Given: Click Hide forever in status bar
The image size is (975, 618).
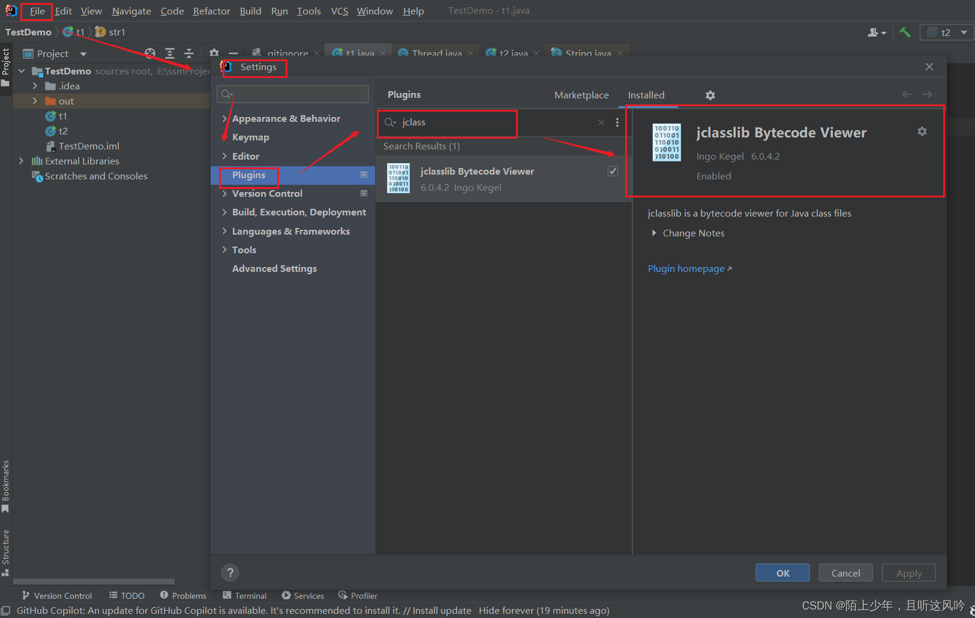Looking at the screenshot, I should click(506, 611).
